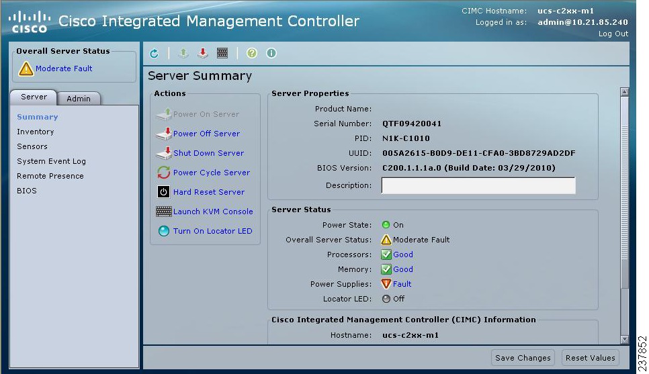The image size is (649, 374).
Task: Click the Power Off Server link
Action: [206, 134]
